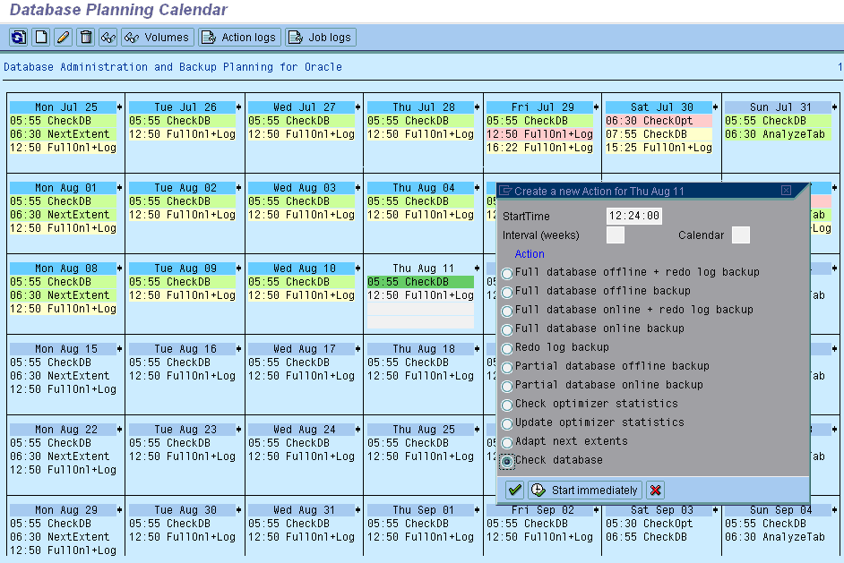Click the Mon Aug 29 day header
Screen dimensions: 844x563
pos(63,510)
